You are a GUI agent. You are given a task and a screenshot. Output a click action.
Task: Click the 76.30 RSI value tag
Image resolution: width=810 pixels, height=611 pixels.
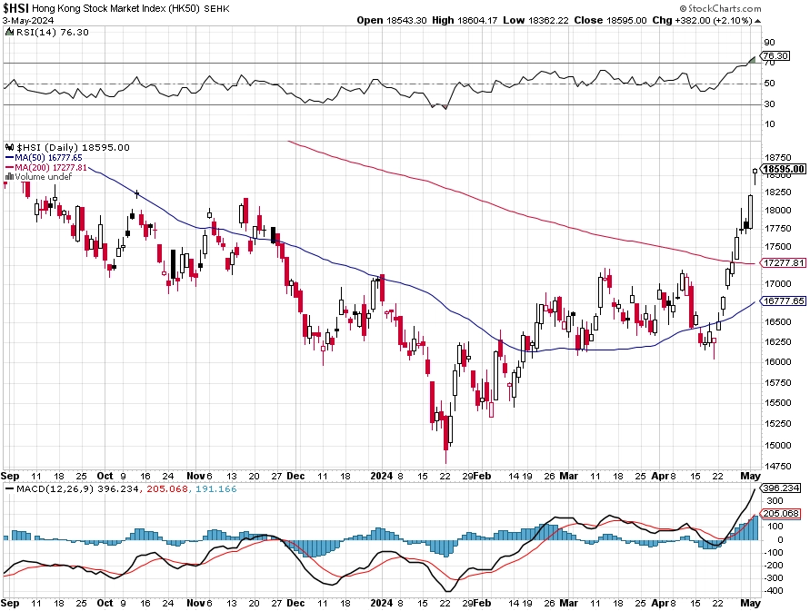(775, 55)
